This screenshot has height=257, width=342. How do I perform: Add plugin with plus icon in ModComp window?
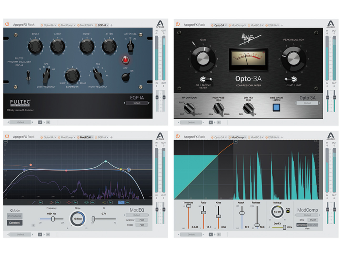[x=282, y=137]
